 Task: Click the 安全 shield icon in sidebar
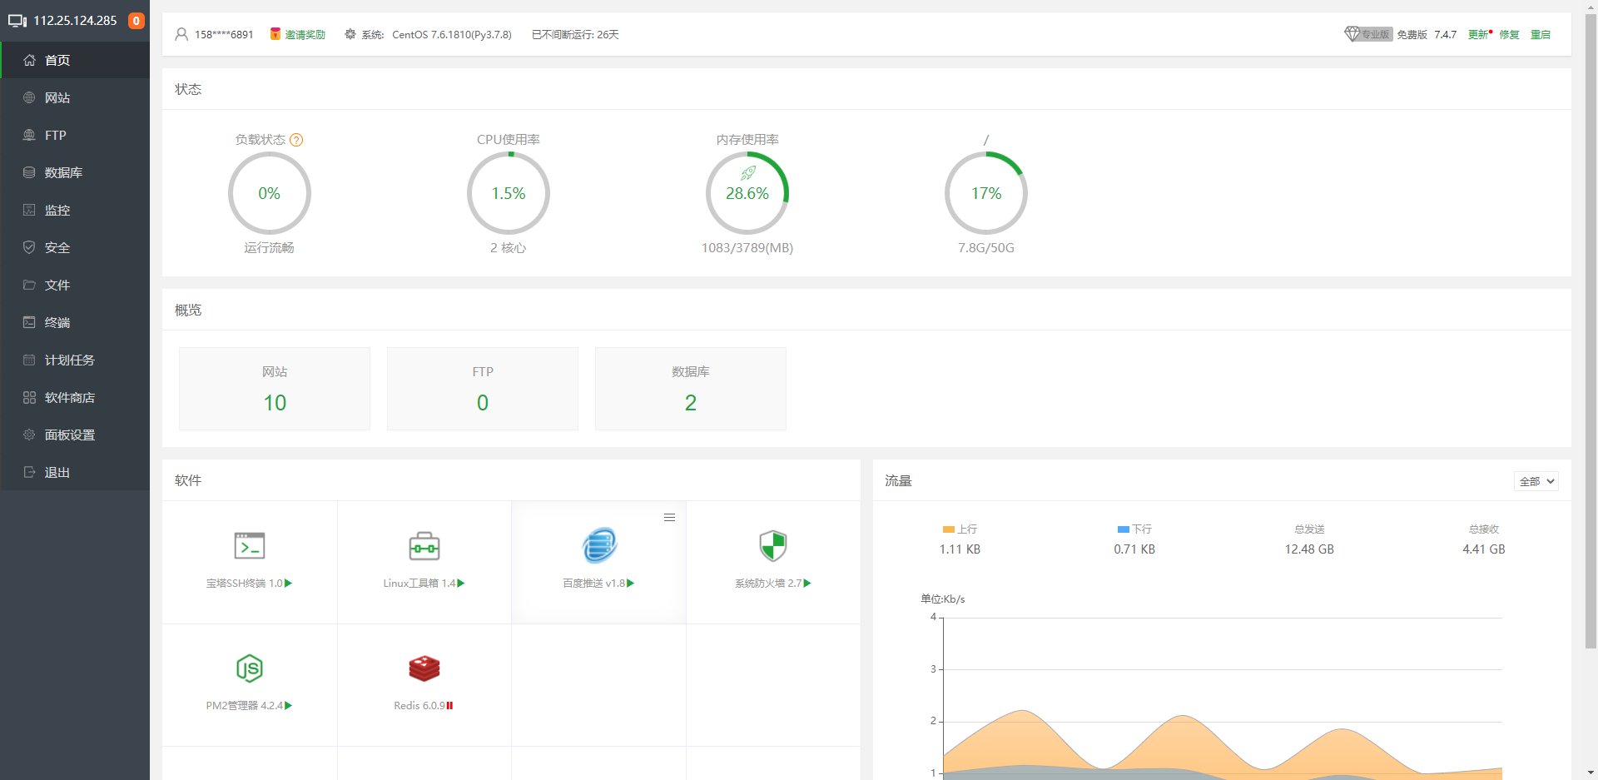pyautogui.click(x=29, y=247)
